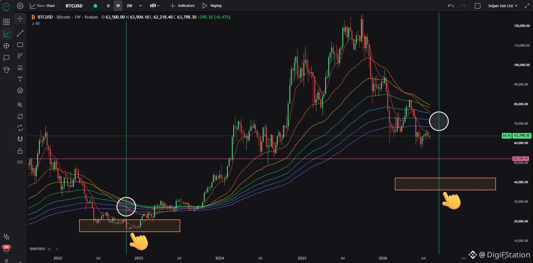Click the pink 52,159.15 price line label

pyautogui.click(x=521, y=158)
